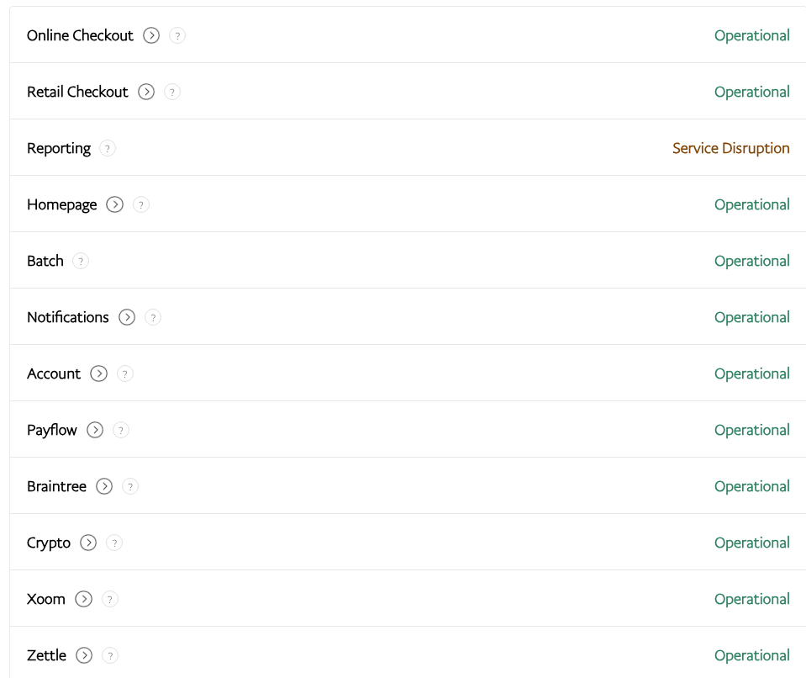Image resolution: width=806 pixels, height=678 pixels.
Task: Select the Batch component name
Action: (x=45, y=262)
